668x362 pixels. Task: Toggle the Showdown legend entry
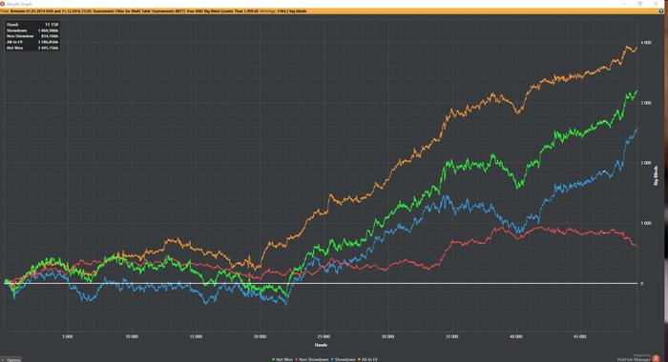[344, 359]
